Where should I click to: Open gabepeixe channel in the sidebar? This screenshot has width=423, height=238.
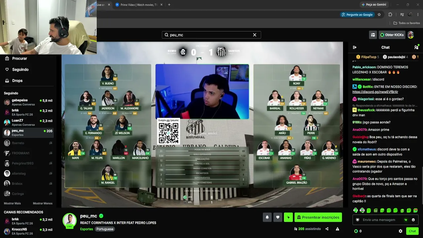coord(28,102)
